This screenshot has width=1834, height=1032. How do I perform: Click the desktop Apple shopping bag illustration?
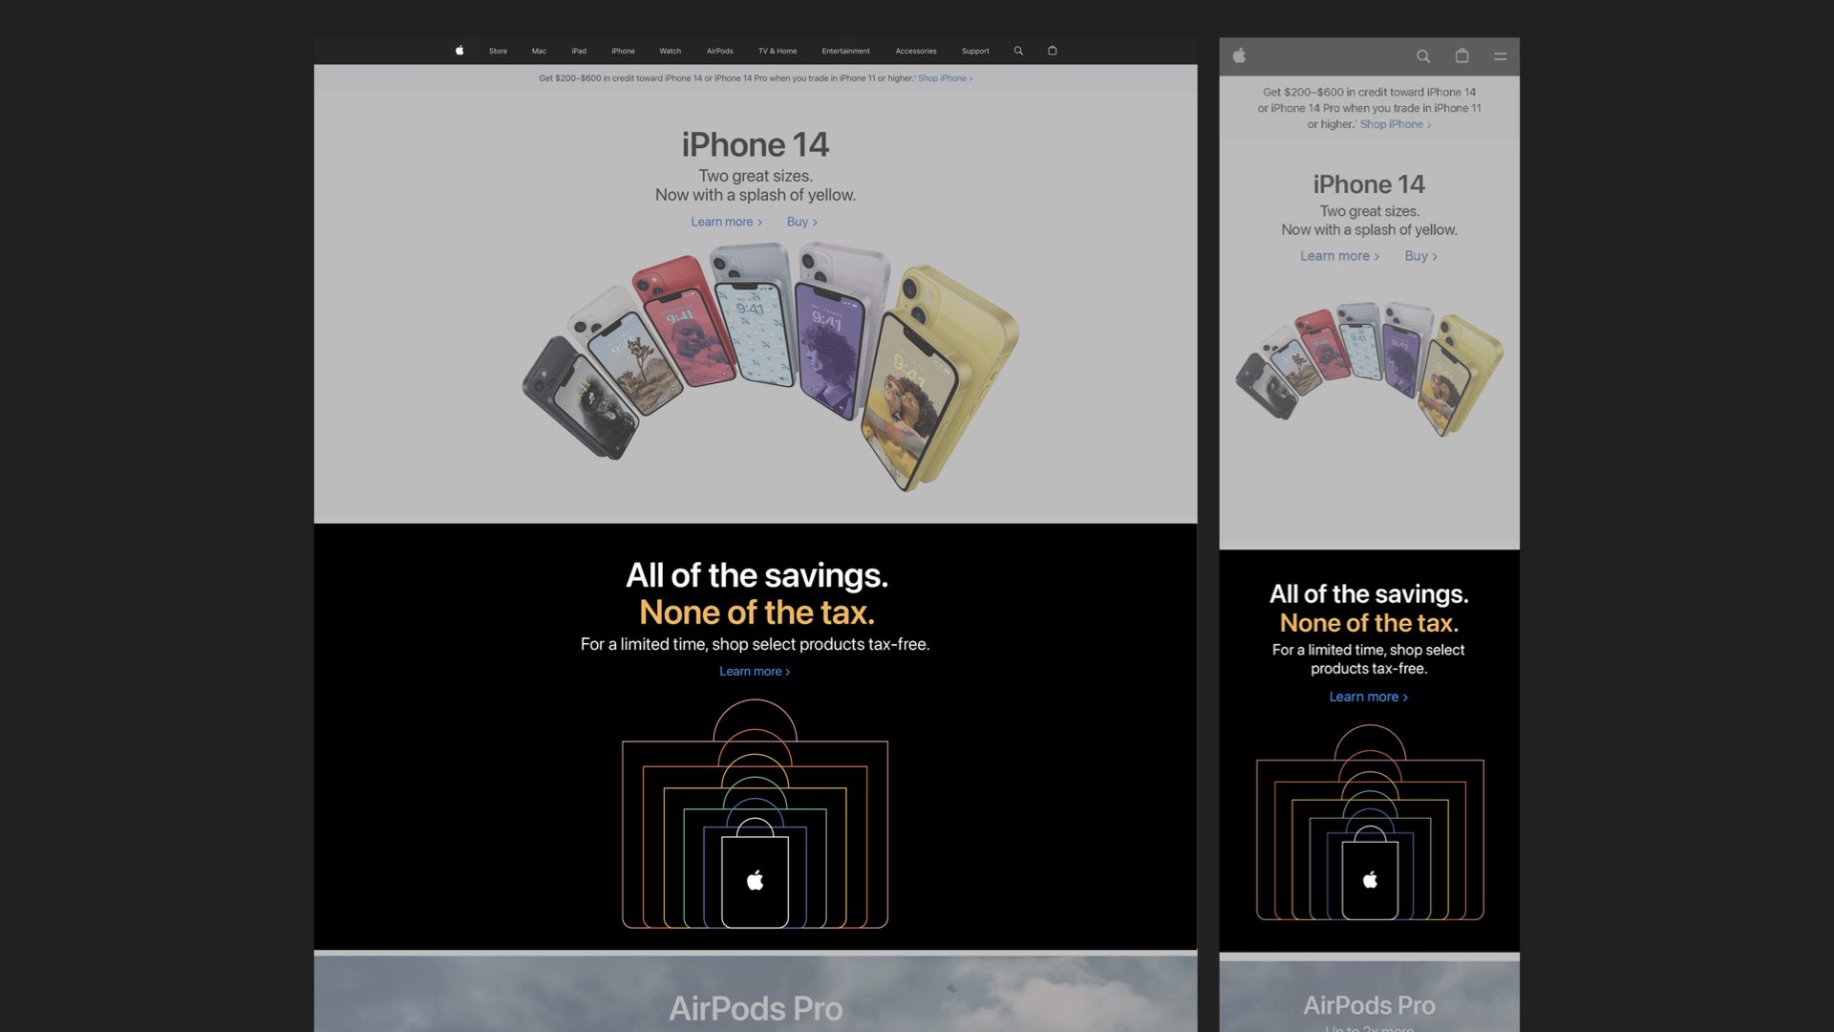tap(755, 877)
